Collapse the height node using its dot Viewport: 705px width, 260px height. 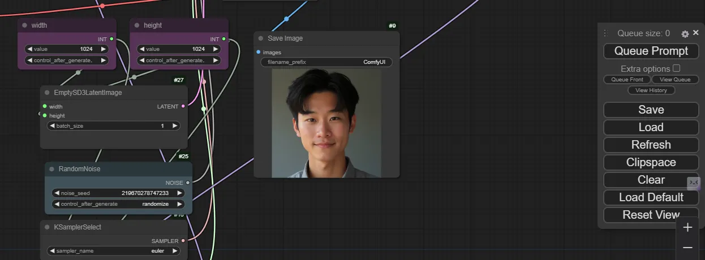pos(137,25)
